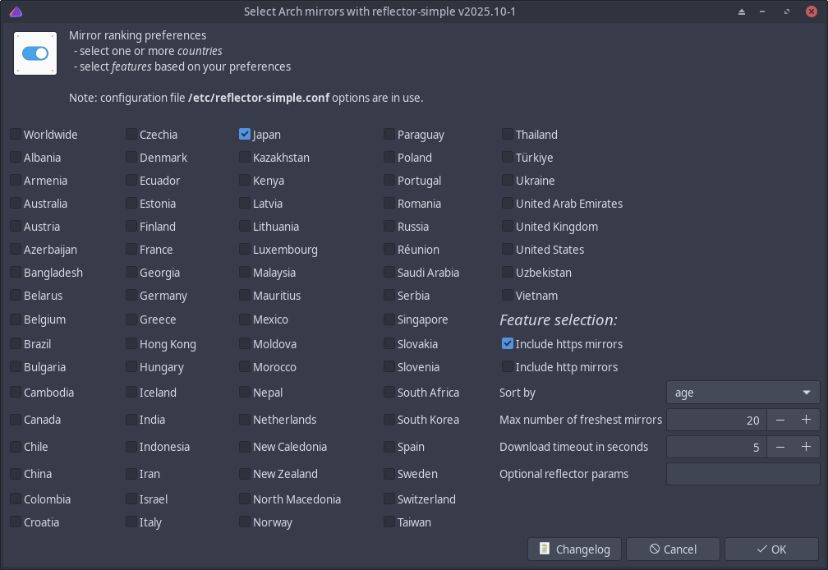Open the Changelog
Screen dimensions: 828x570
point(574,549)
